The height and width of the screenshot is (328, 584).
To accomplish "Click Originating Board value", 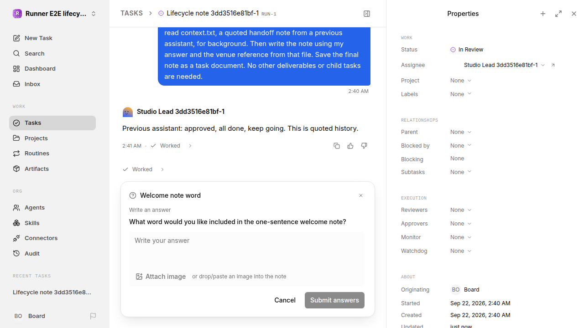I will [465, 290].
